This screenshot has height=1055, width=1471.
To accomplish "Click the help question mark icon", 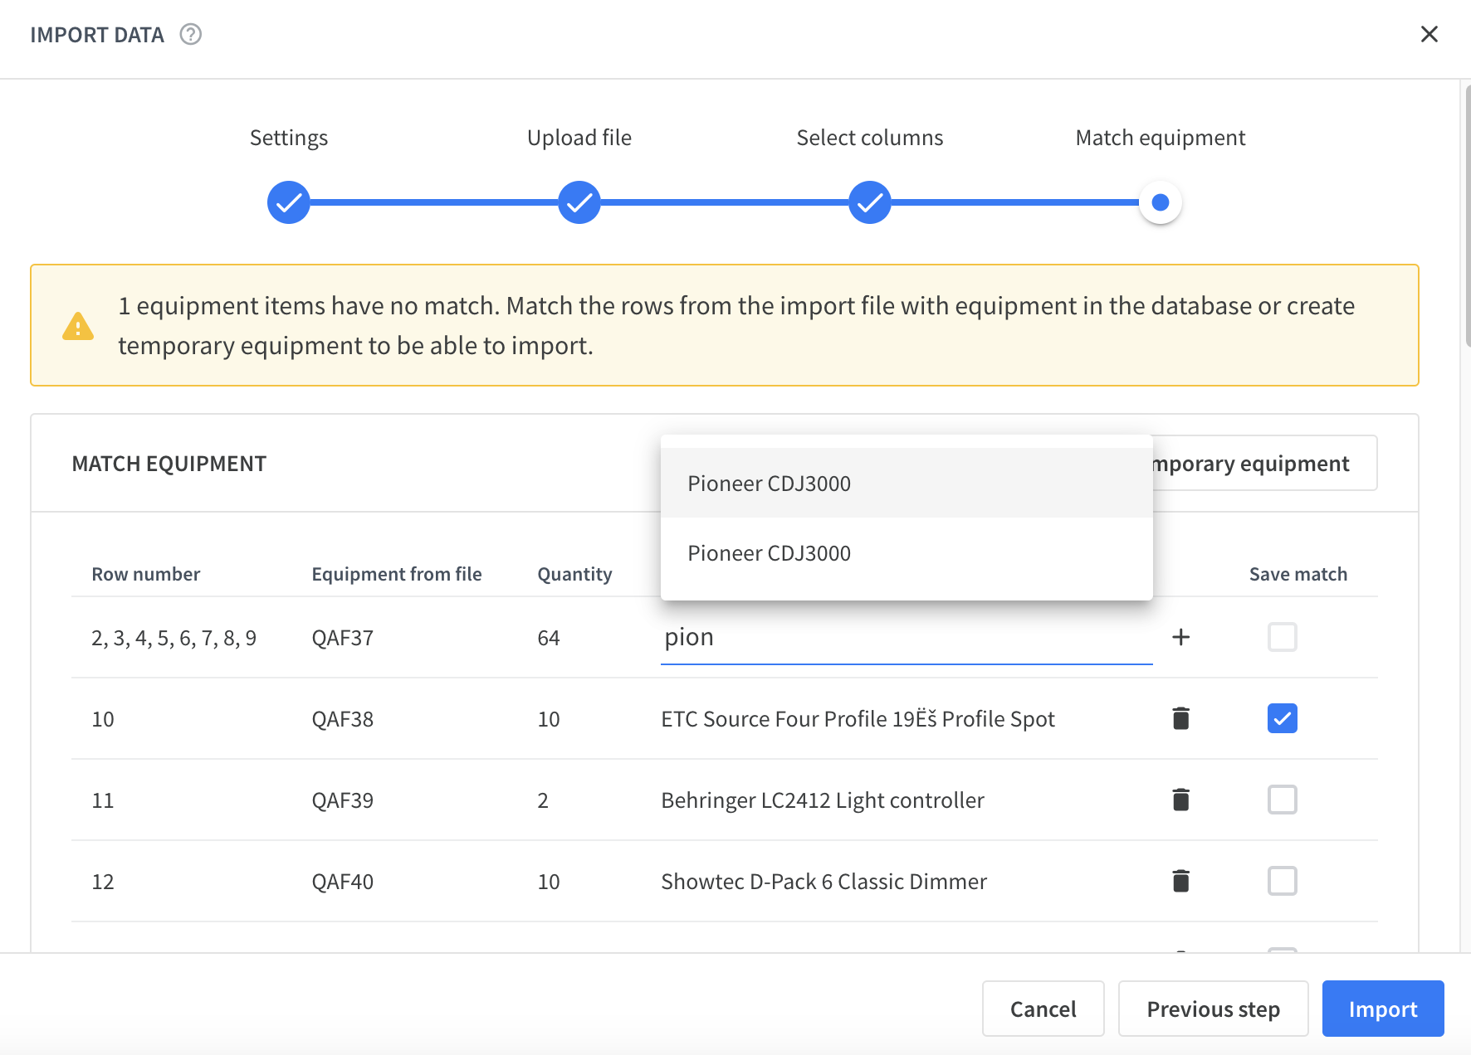I will (x=191, y=34).
